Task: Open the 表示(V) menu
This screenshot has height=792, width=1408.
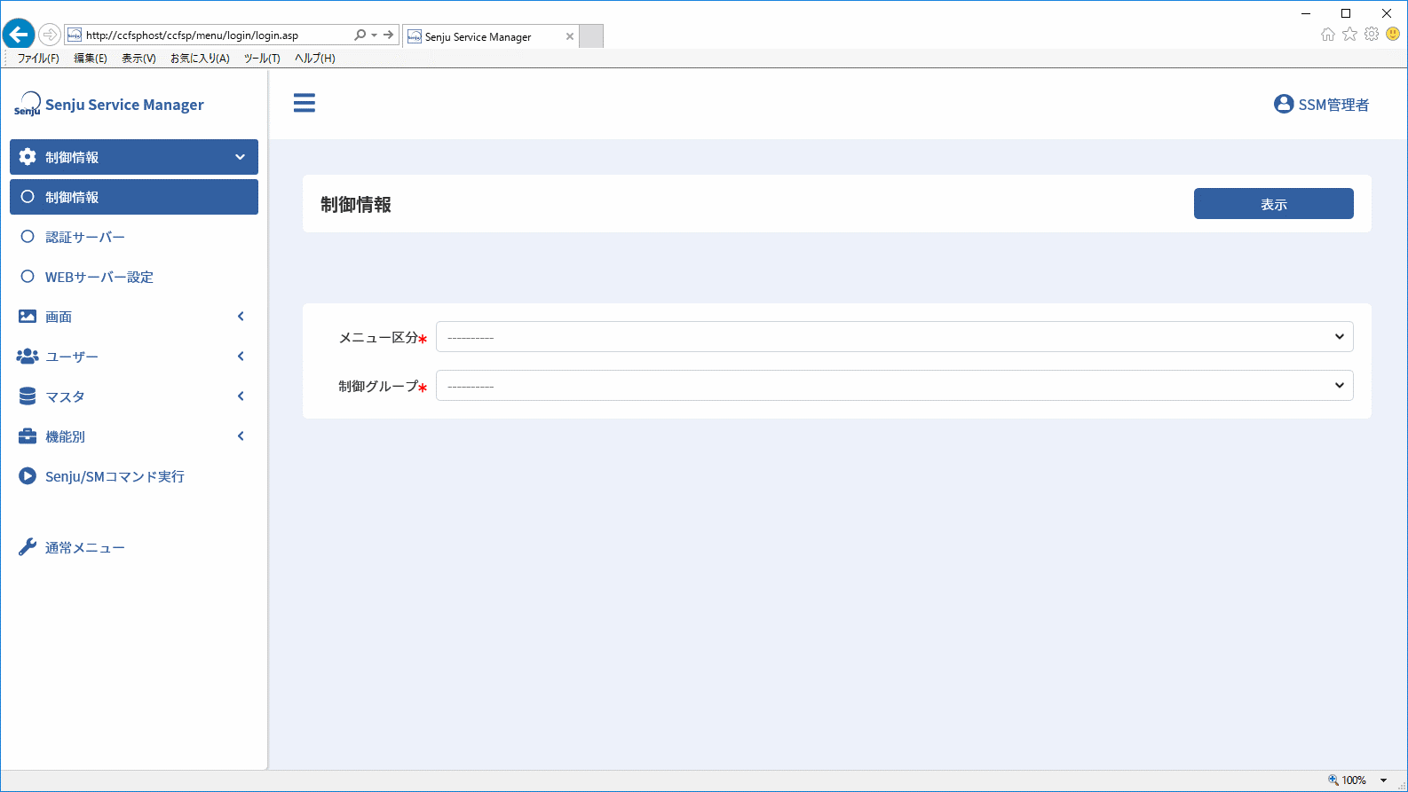Action: coord(138,59)
